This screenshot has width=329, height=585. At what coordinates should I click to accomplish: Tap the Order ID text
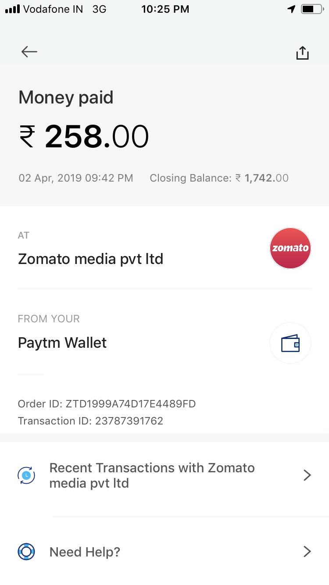point(107,404)
